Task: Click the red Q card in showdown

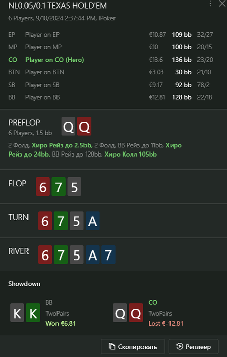Action: [x=136, y=313]
